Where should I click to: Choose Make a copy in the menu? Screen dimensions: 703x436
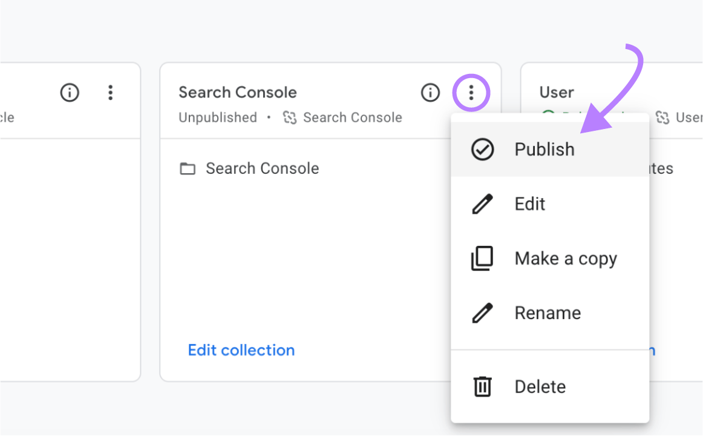click(566, 258)
